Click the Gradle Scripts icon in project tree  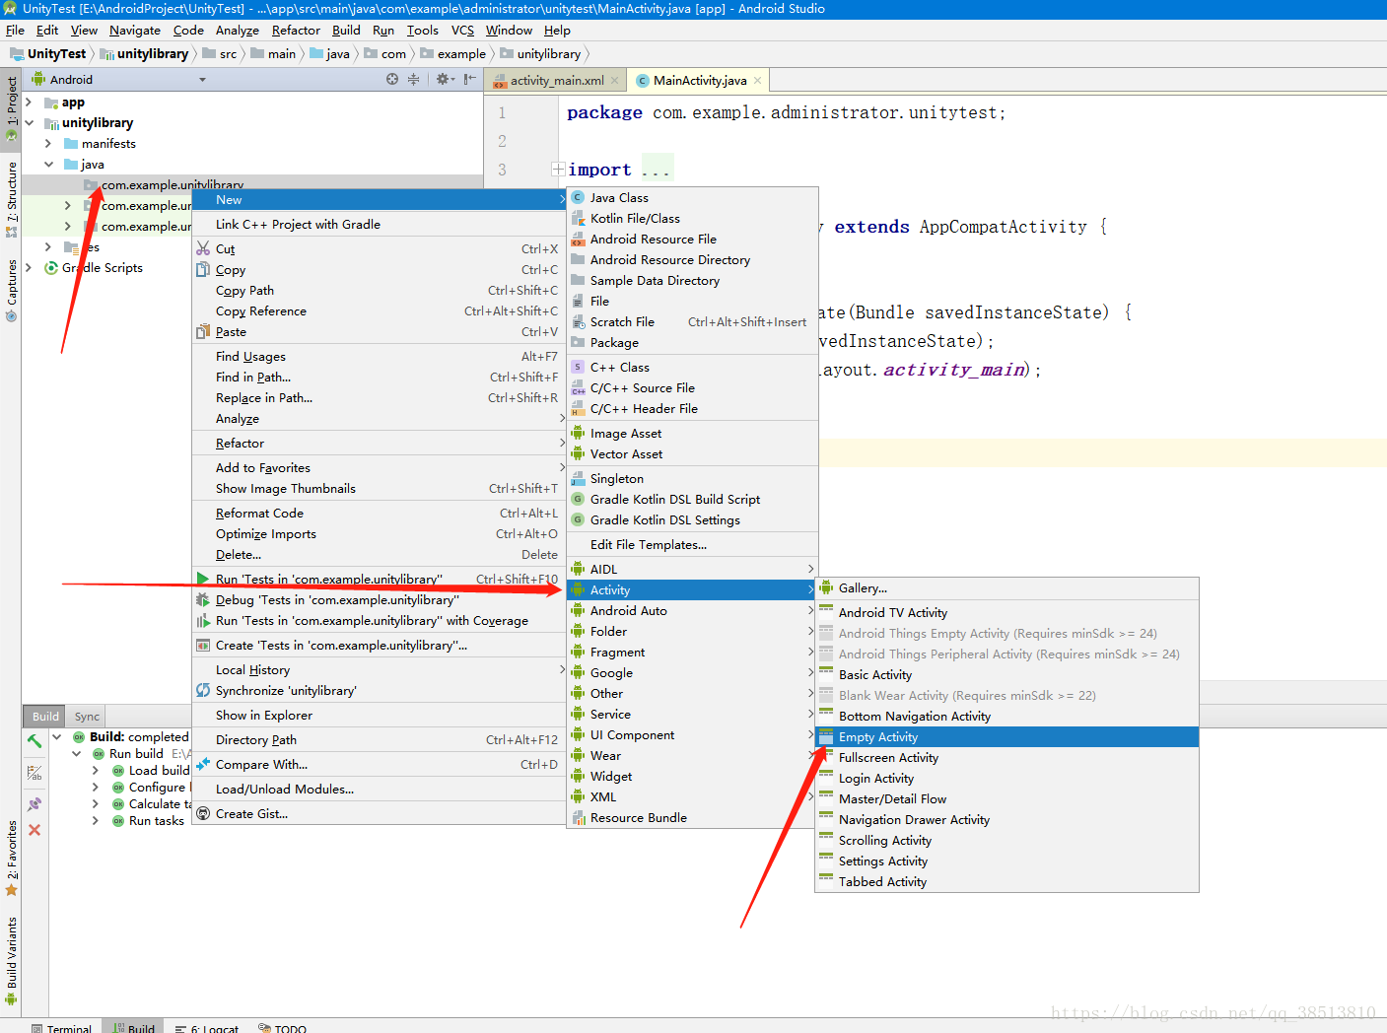51,267
